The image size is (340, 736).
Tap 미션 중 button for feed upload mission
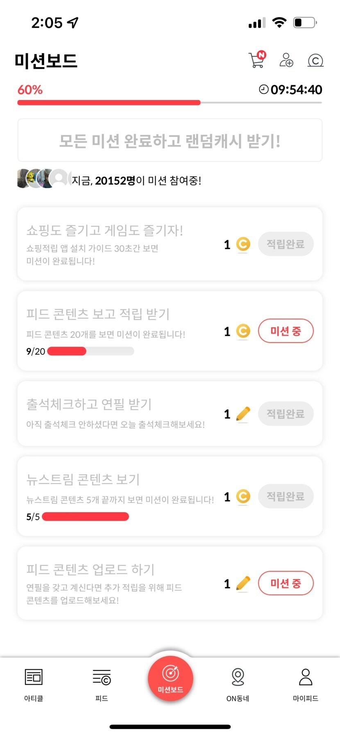tap(286, 583)
